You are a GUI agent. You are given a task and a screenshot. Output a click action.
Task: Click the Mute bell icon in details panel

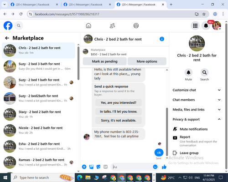point(188,72)
